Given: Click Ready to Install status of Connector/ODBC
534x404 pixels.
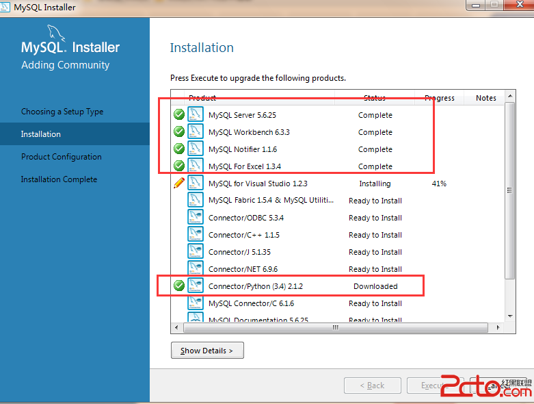Looking at the screenshot, I should click(x=375, y=218).
